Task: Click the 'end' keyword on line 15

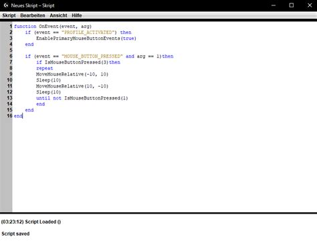Action: pyautogui.click(x=29, y=110)
